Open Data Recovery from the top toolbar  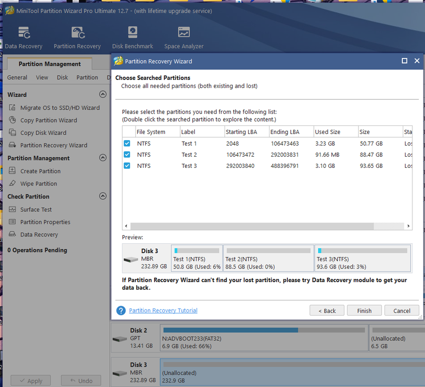point(24,38)
